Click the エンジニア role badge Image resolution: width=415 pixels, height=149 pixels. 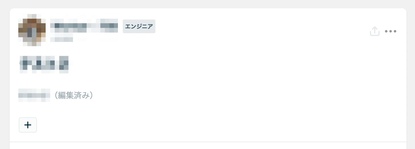139,26
